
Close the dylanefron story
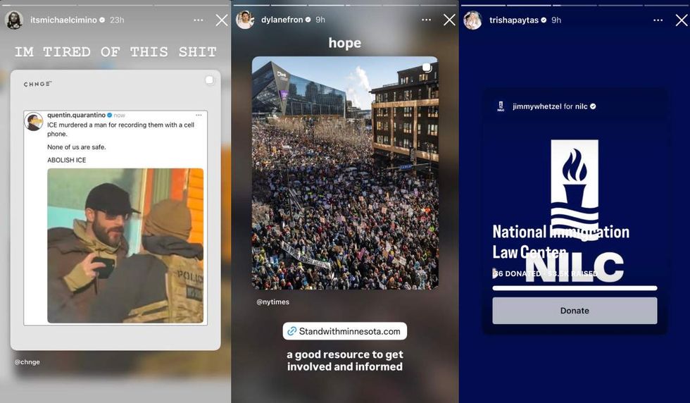pos(449,20)
